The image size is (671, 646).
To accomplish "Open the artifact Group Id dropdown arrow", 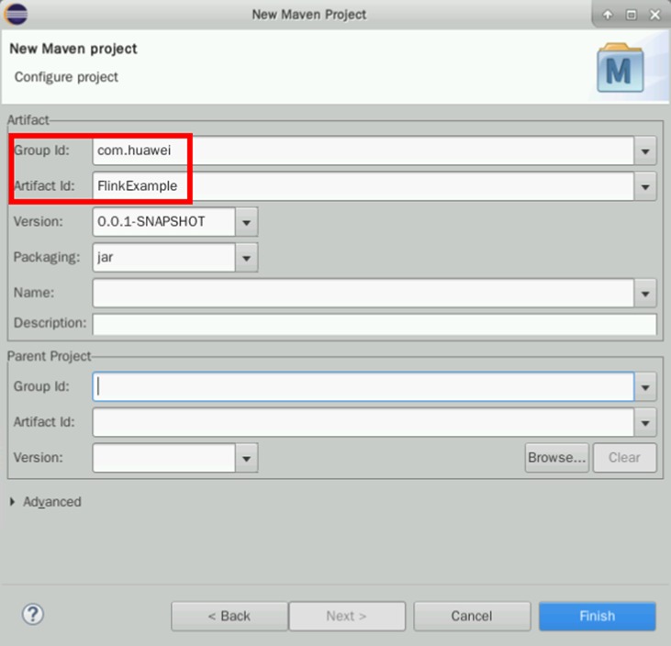I will (x=646, y=150).
